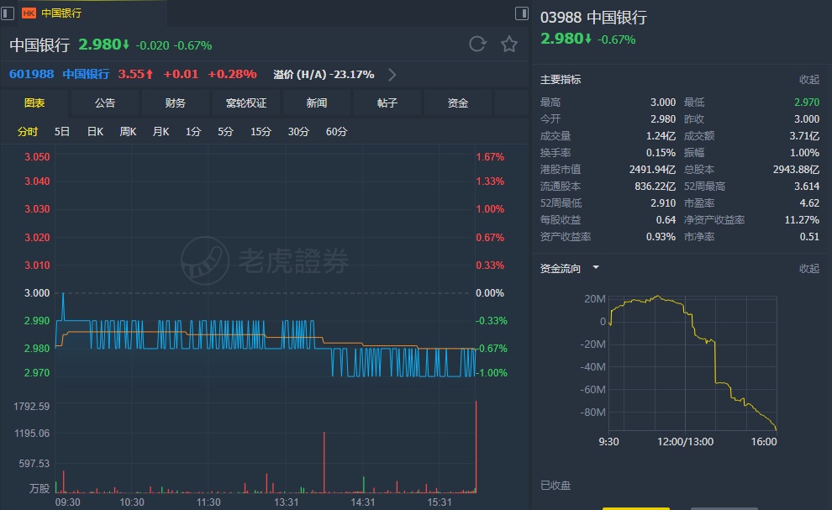Open the 资金流向 dropdown arrow
The height and width of the screenshot is (510, 832).
pos(596,267)
